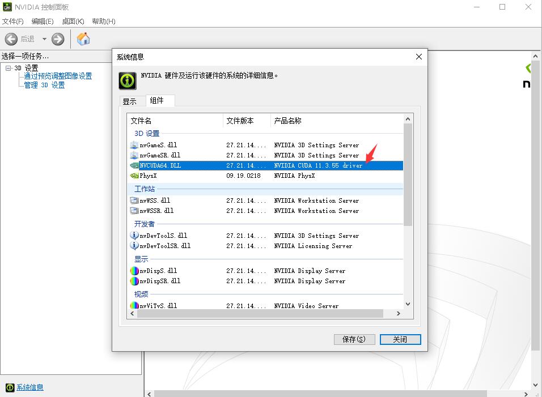This screenshot has width=542, height=397.
Task: Click the NVIDIA PhysX product name
Action: coord(294,176)
